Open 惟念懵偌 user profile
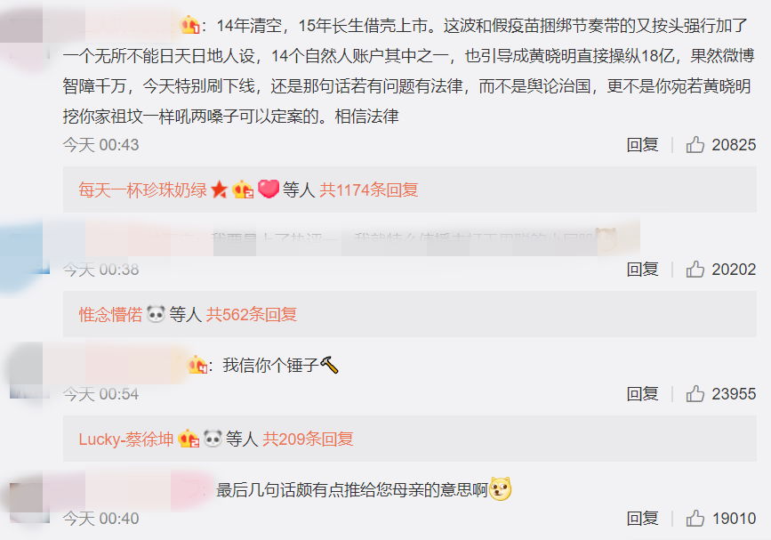Screen dimensions: 771x540 [x=110, y=314]
